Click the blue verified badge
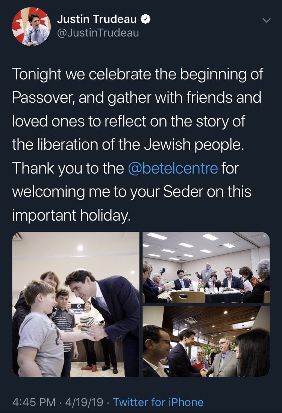This screenshot has height=413, width=282. pos(146,20)
